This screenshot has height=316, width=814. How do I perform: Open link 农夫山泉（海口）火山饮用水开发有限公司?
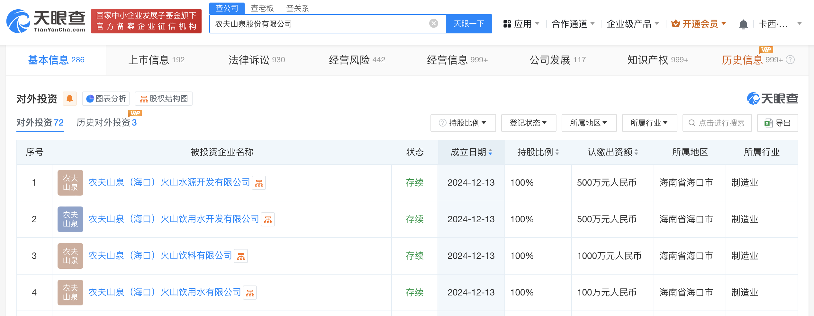click(174, 219)
